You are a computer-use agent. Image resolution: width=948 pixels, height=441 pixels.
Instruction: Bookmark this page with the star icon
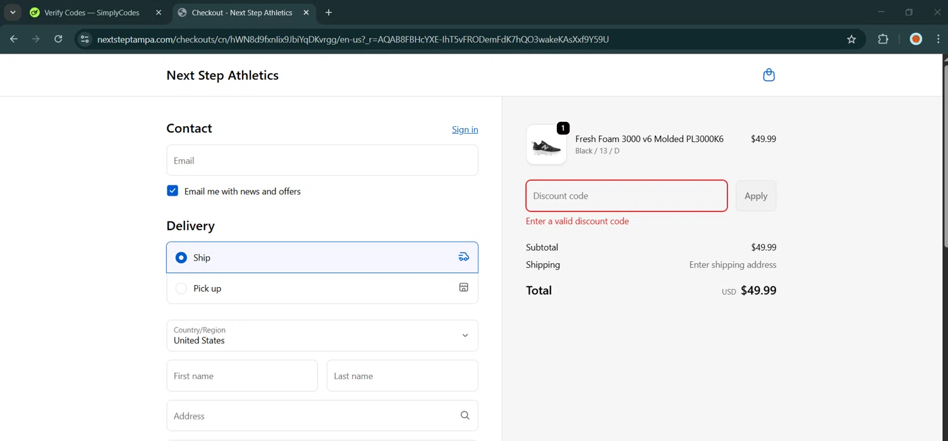pos(851,39)
